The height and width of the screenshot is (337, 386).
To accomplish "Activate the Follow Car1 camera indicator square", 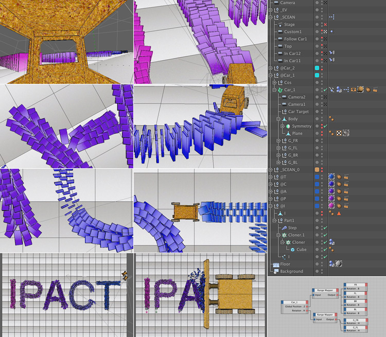I will pos(325,39).
